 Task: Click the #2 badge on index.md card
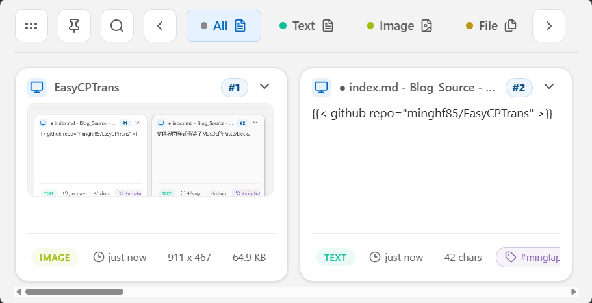pyautogui.click(x=519, y=88)
